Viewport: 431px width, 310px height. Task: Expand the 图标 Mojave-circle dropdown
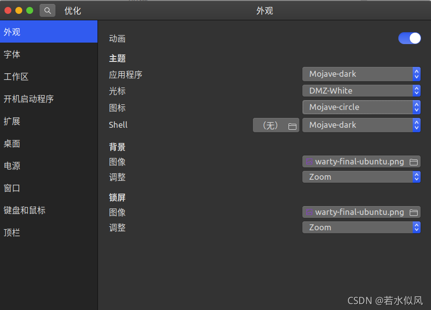pos(361,107)
